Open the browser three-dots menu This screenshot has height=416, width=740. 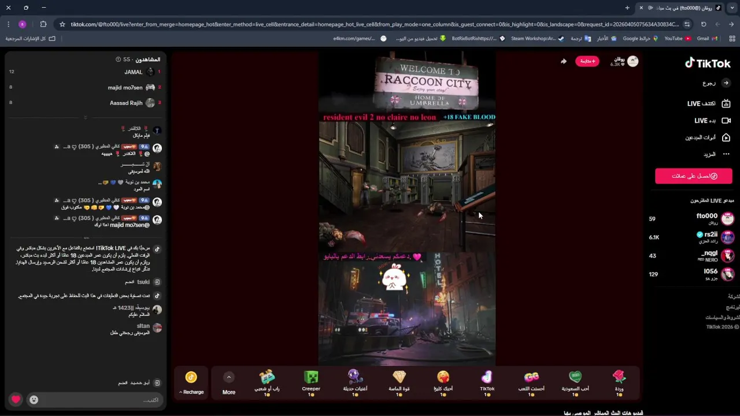[8, 24]
